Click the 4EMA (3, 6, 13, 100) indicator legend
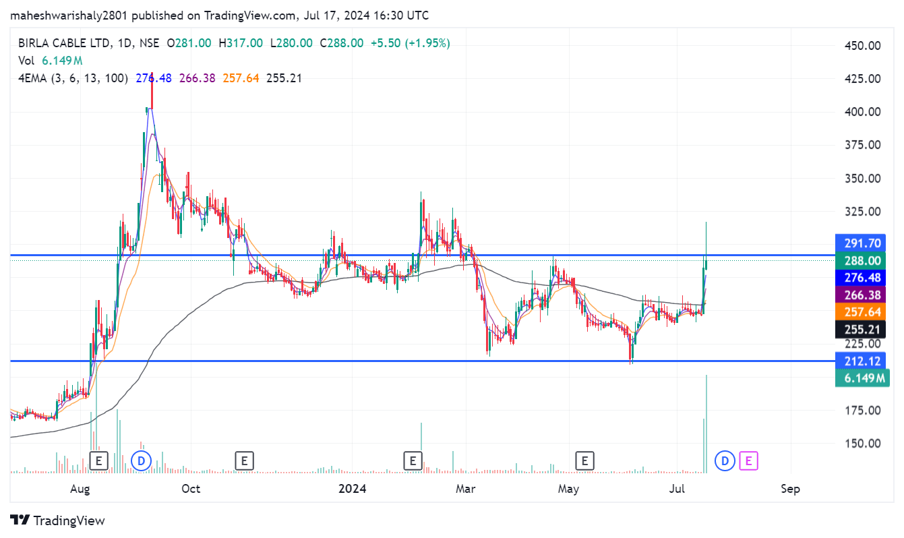 [x=73, y=78]
